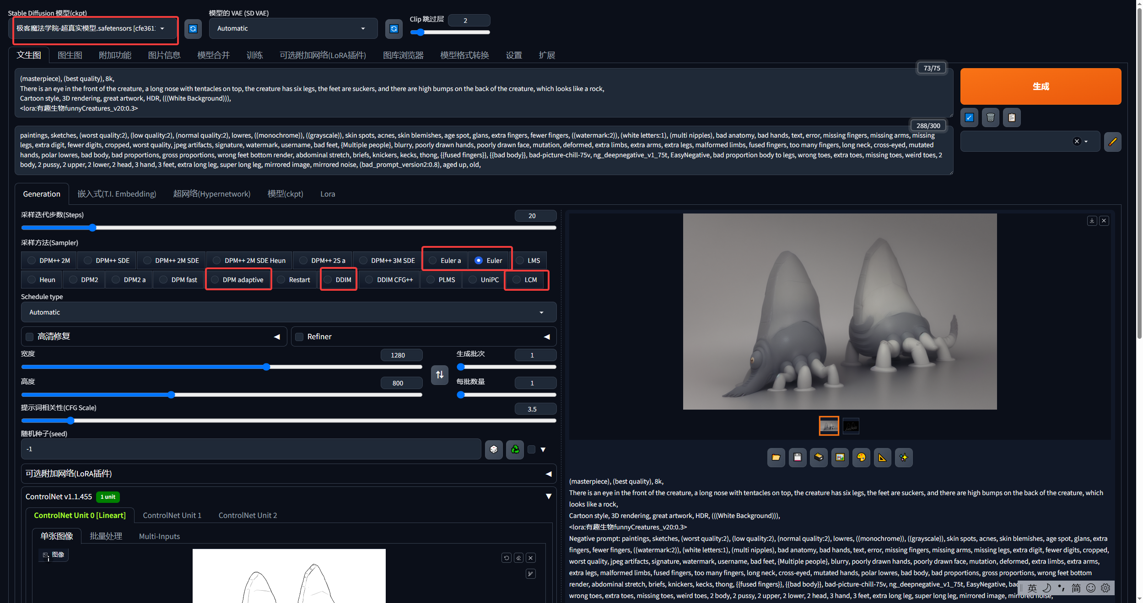Click the paint palette inpaint icon

[x=861, y=457]
